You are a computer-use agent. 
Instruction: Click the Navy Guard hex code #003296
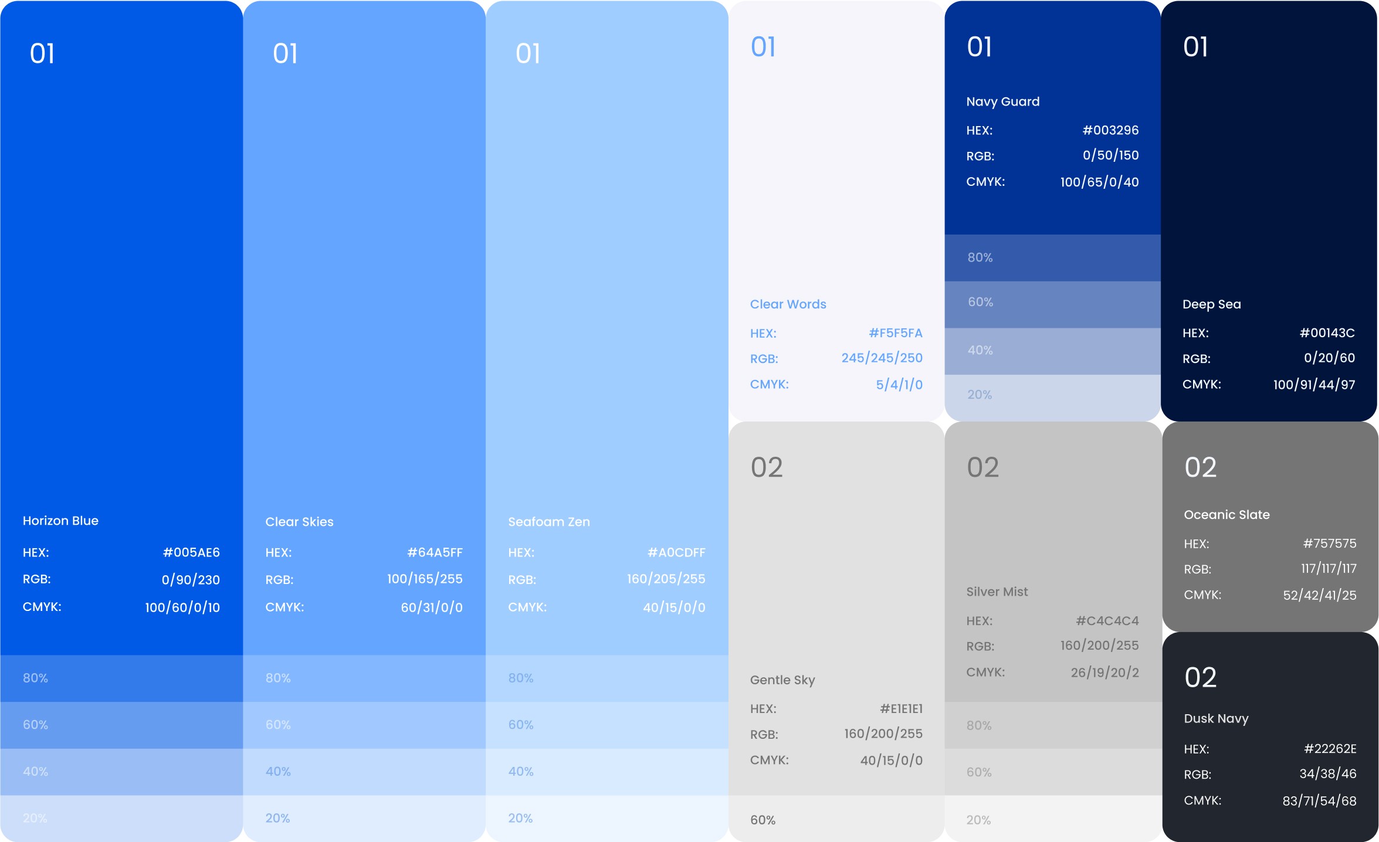(1110, 130)
